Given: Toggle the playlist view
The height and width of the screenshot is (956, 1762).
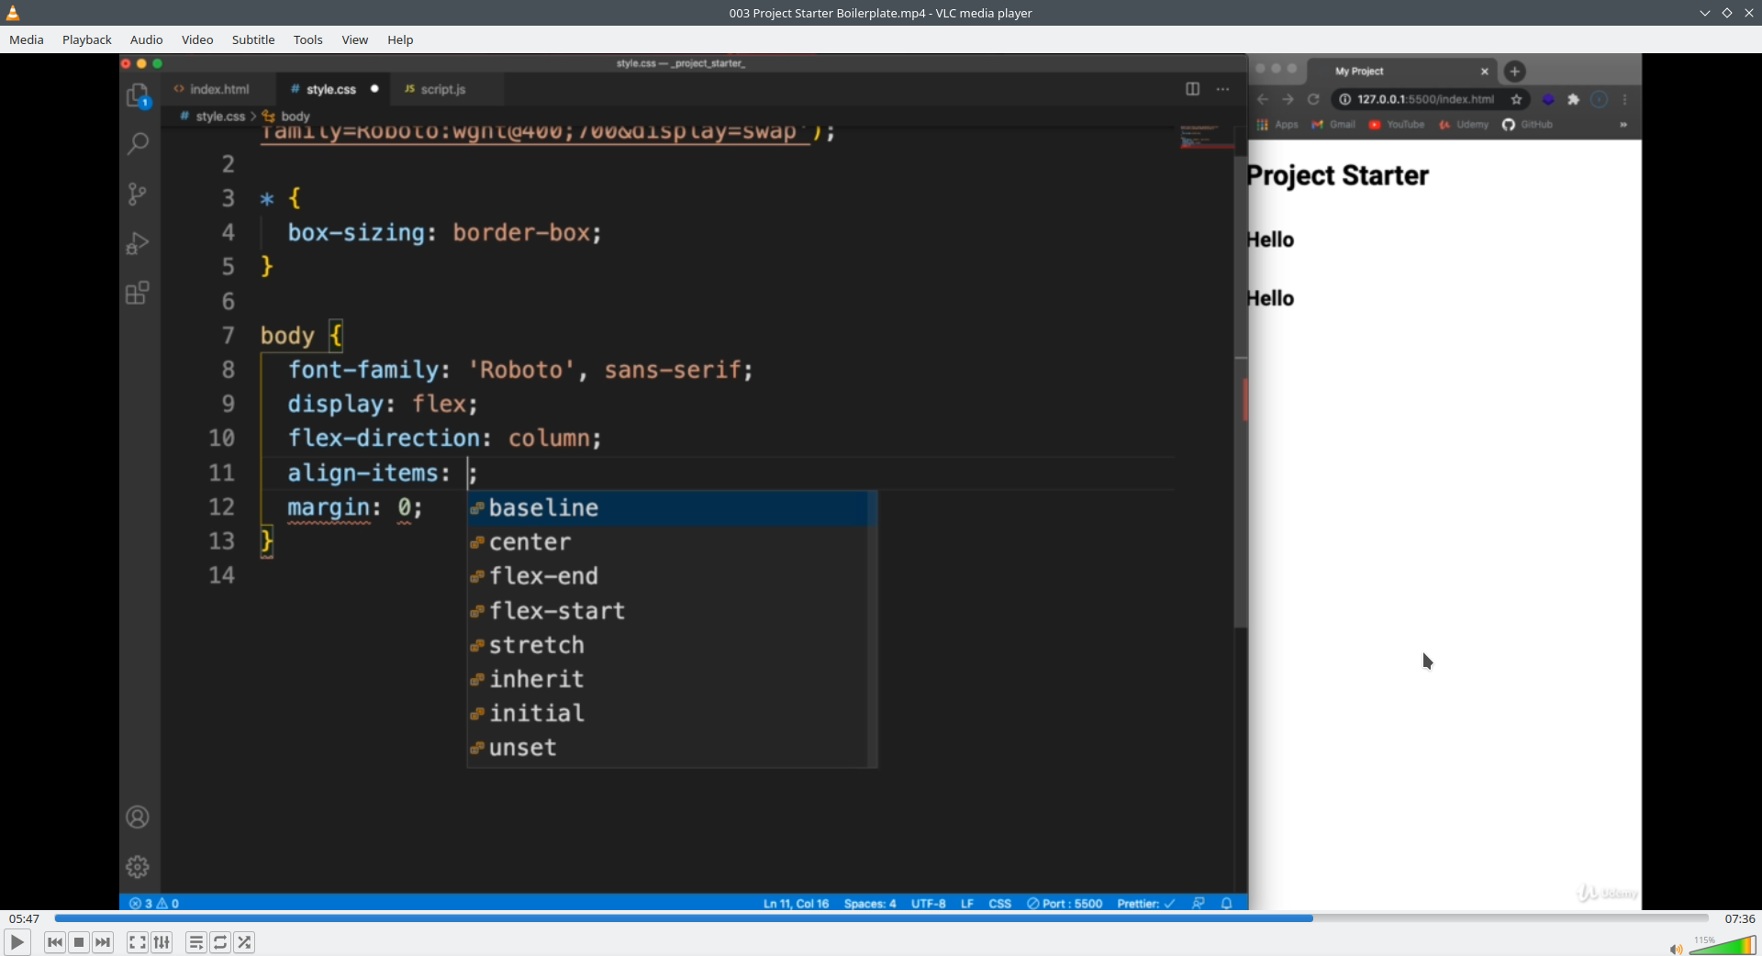Looking at the screenshot, I should coord(195,942).
